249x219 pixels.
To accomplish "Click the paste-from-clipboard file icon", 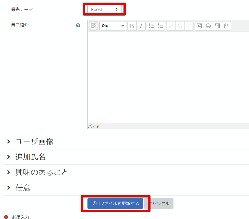I will pyautogui.click(x=226, y=26).
